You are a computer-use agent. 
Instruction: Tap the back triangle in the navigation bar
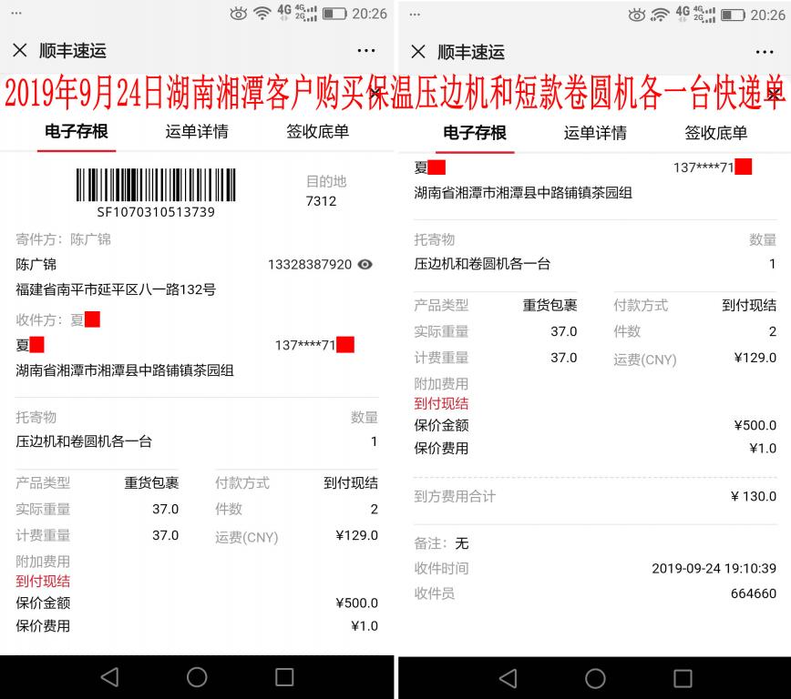(111, 677)
